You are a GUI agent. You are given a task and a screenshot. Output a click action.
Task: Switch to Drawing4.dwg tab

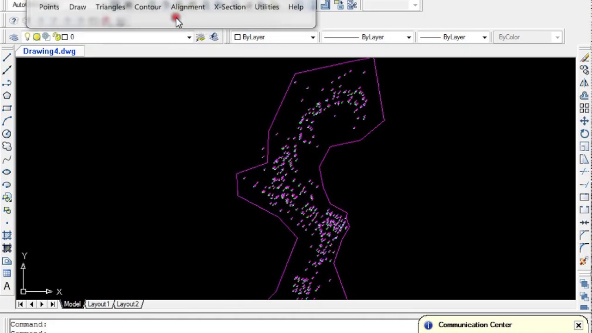(x=49, y=51)
